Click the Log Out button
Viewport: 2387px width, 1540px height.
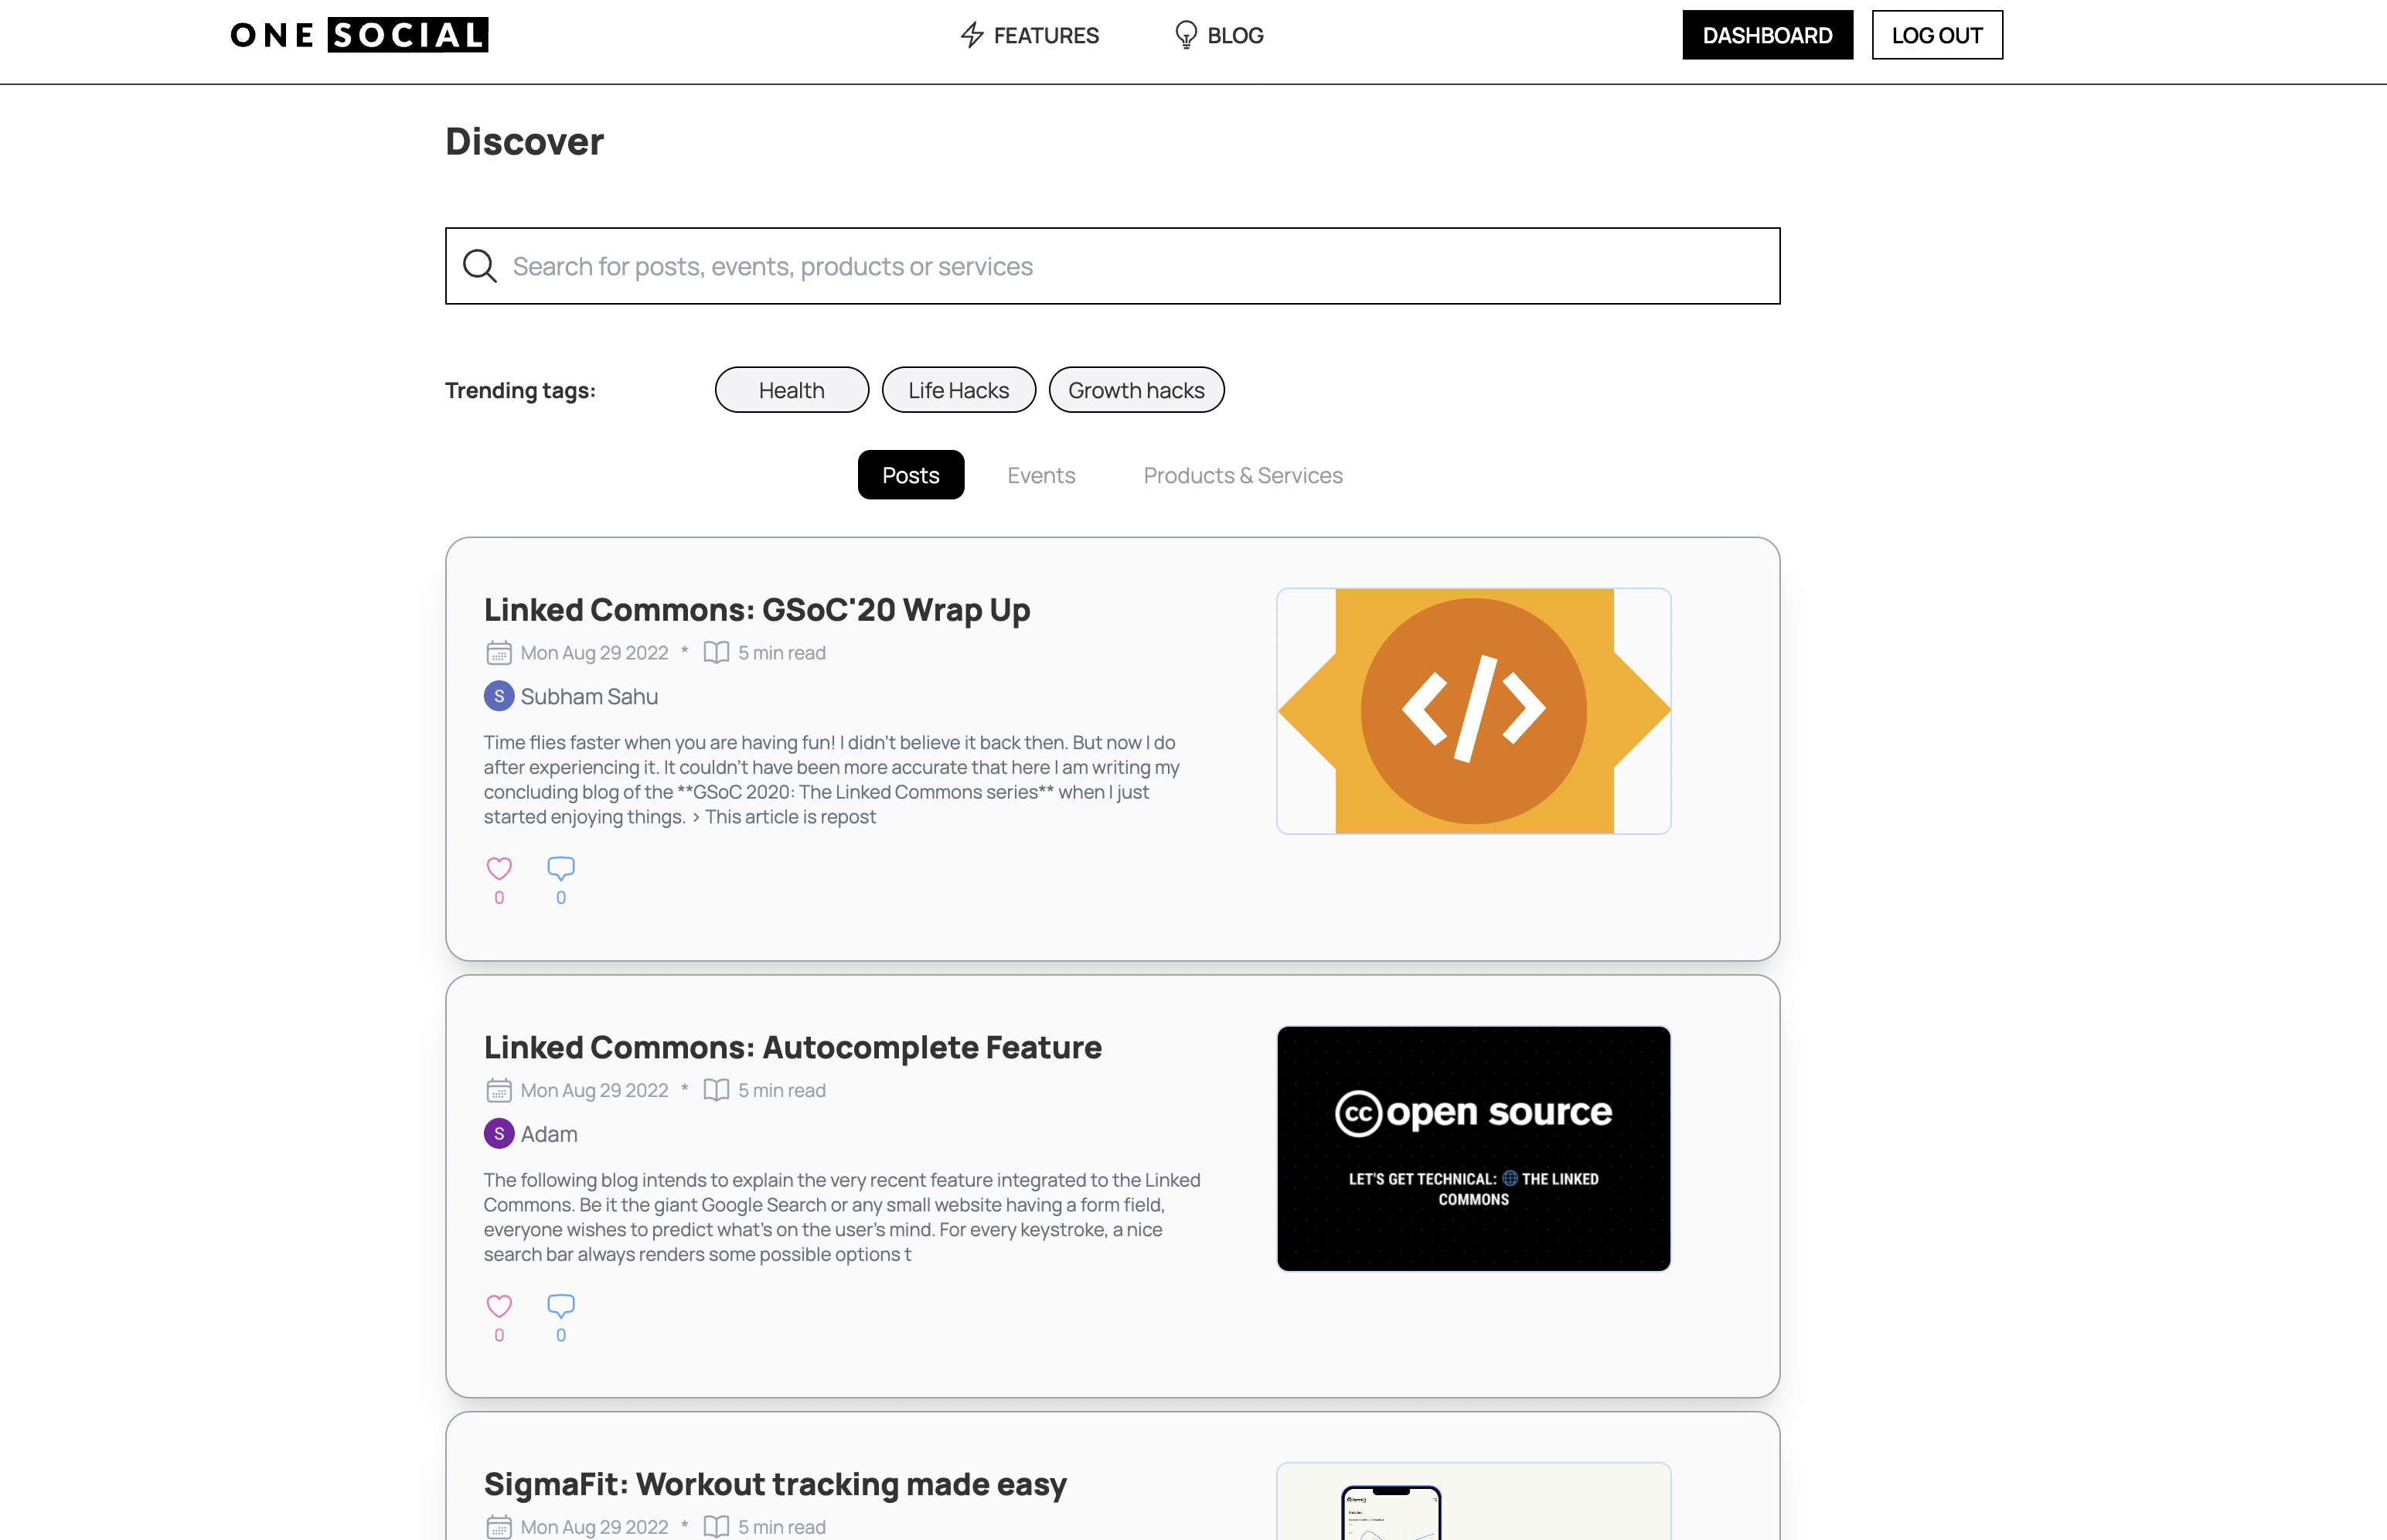tap(1937, 35)
